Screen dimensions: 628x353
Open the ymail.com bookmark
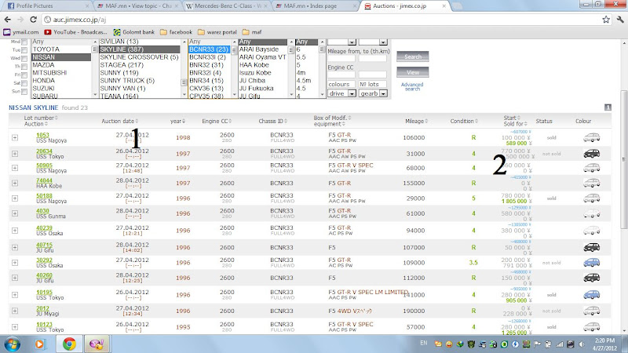(21, 32)
